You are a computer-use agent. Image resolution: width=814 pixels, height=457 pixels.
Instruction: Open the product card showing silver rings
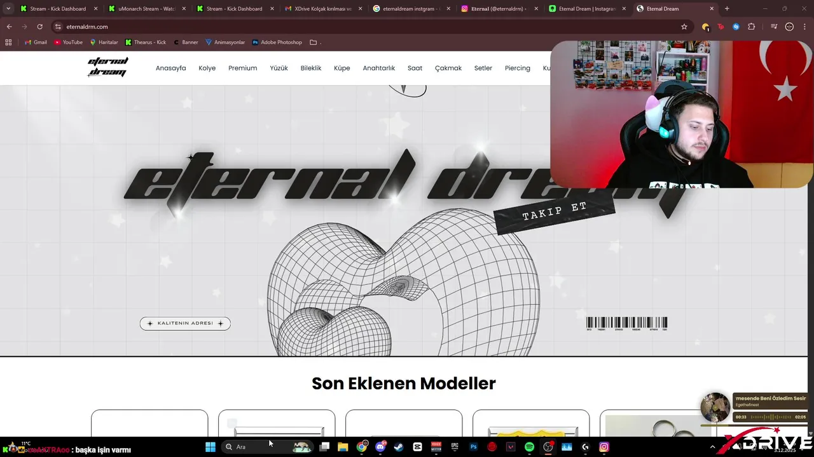[658, 423]
